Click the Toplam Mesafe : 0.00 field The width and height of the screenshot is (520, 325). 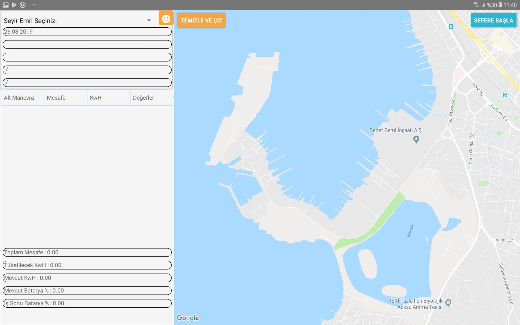[x=87, y=252]
